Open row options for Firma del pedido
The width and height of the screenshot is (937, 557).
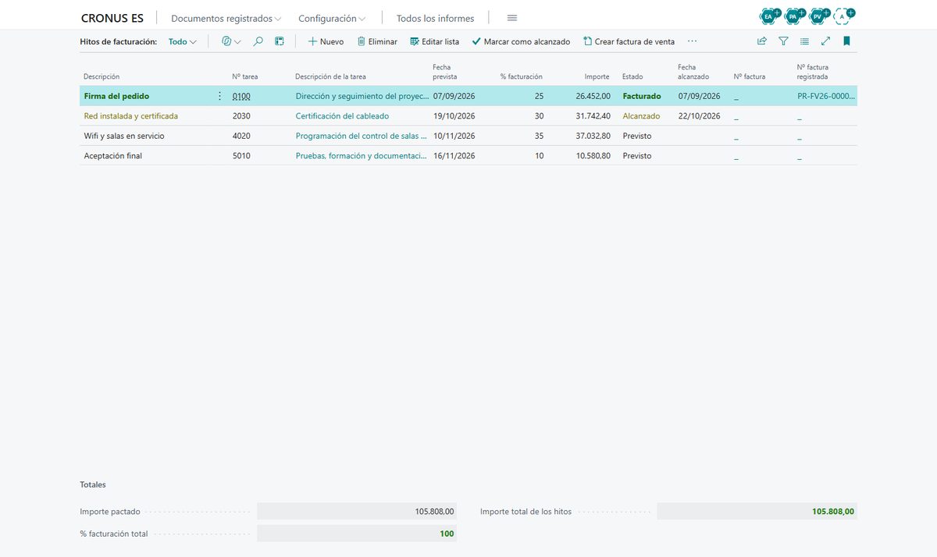pos(219,96)
